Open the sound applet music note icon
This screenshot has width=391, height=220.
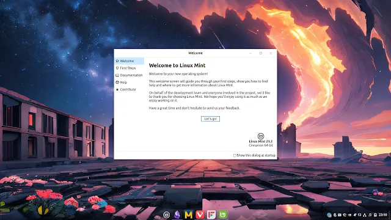click(x=370, y=215)
